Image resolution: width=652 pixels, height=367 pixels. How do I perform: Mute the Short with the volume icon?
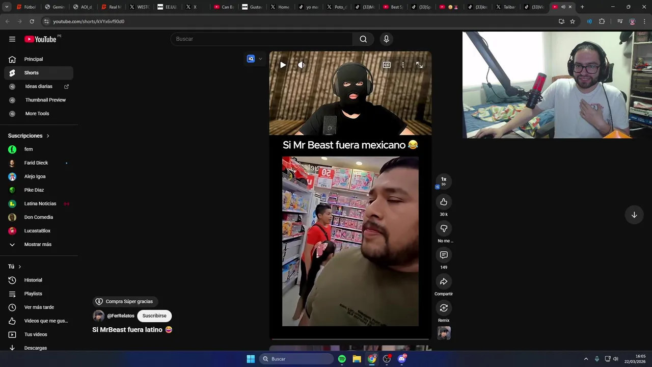pos(301,65)
